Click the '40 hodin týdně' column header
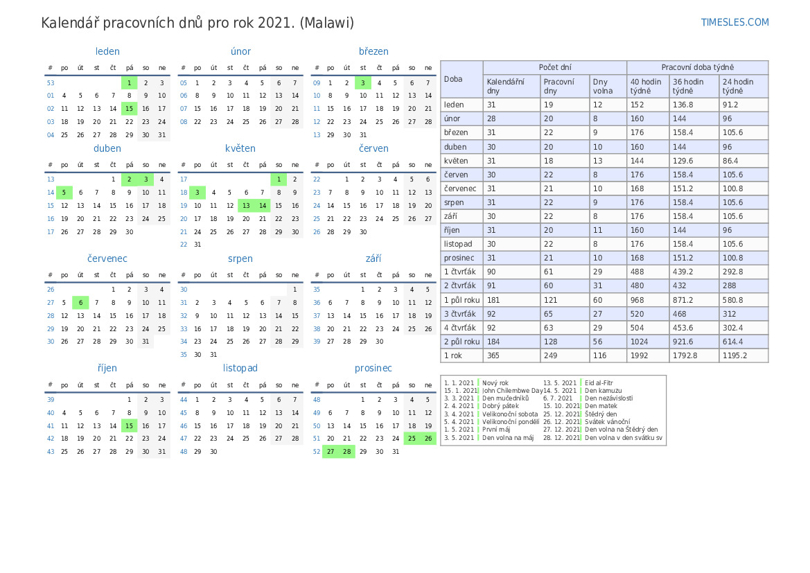The width and height of the screenshot is (810, 573). tap(648, 86)
